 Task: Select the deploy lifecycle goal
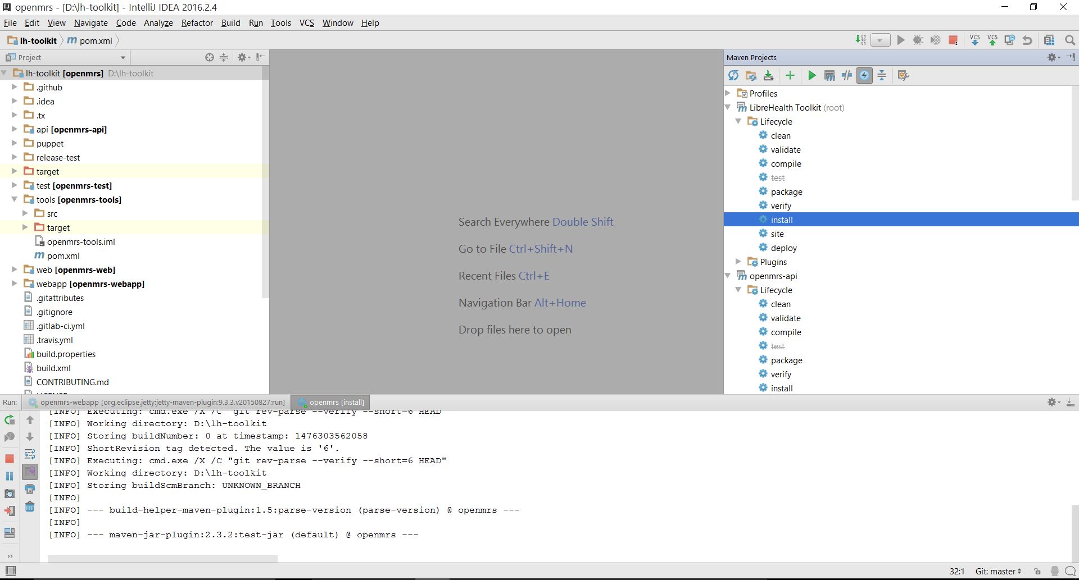click(x=783, y=248)
